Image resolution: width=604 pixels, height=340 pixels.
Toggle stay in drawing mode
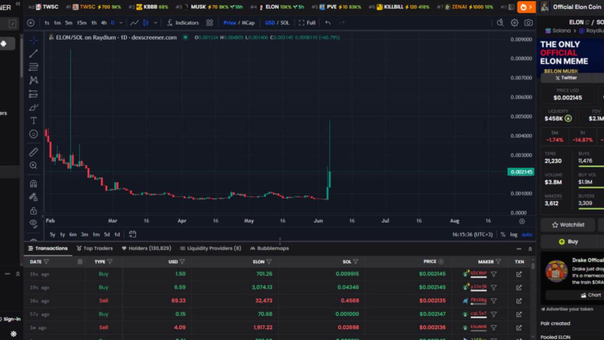[x=33, y=197]
